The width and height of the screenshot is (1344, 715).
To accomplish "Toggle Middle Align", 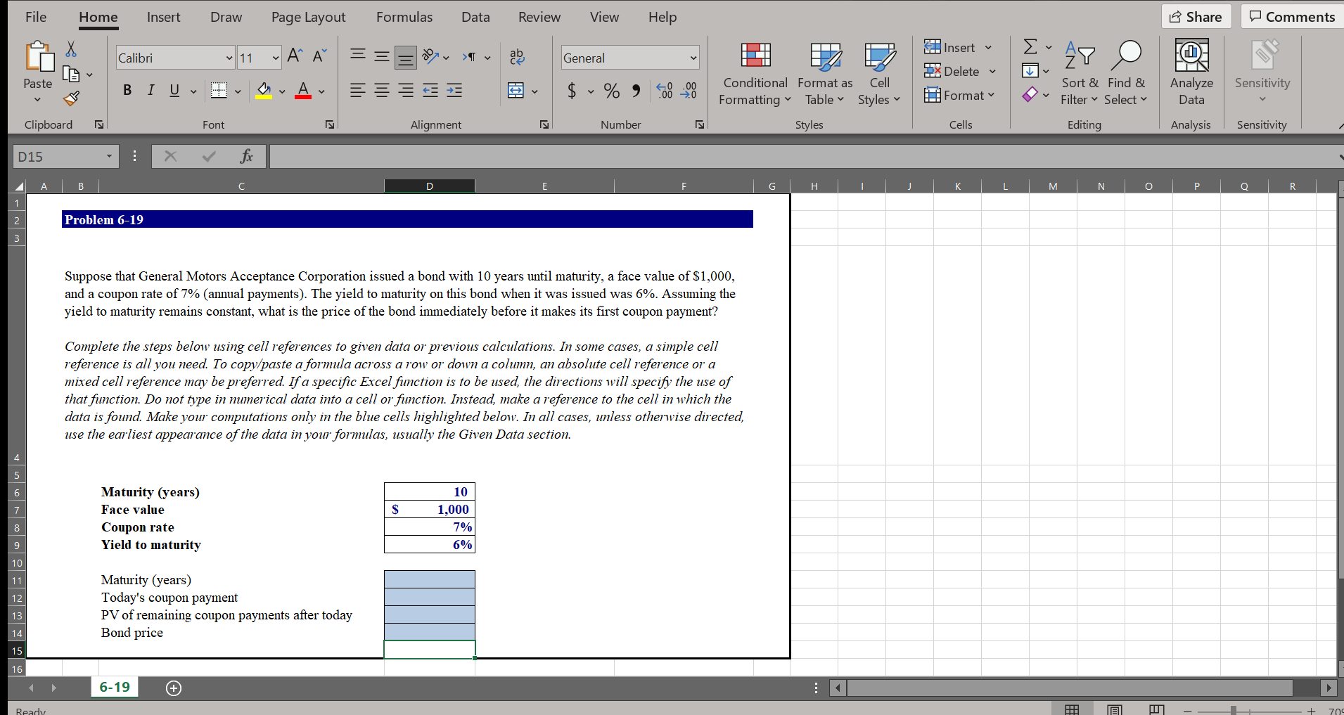I will click(x=382, y=57).
